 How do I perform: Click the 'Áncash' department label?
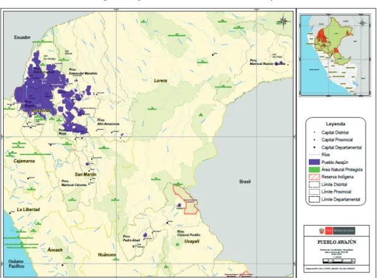pyautogui.click(x=55, y=250)
